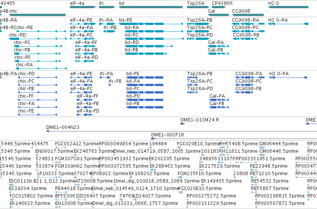The image size is (317, 209).
Task: Click protein CG9098-PC
Action: pos(244,85)
